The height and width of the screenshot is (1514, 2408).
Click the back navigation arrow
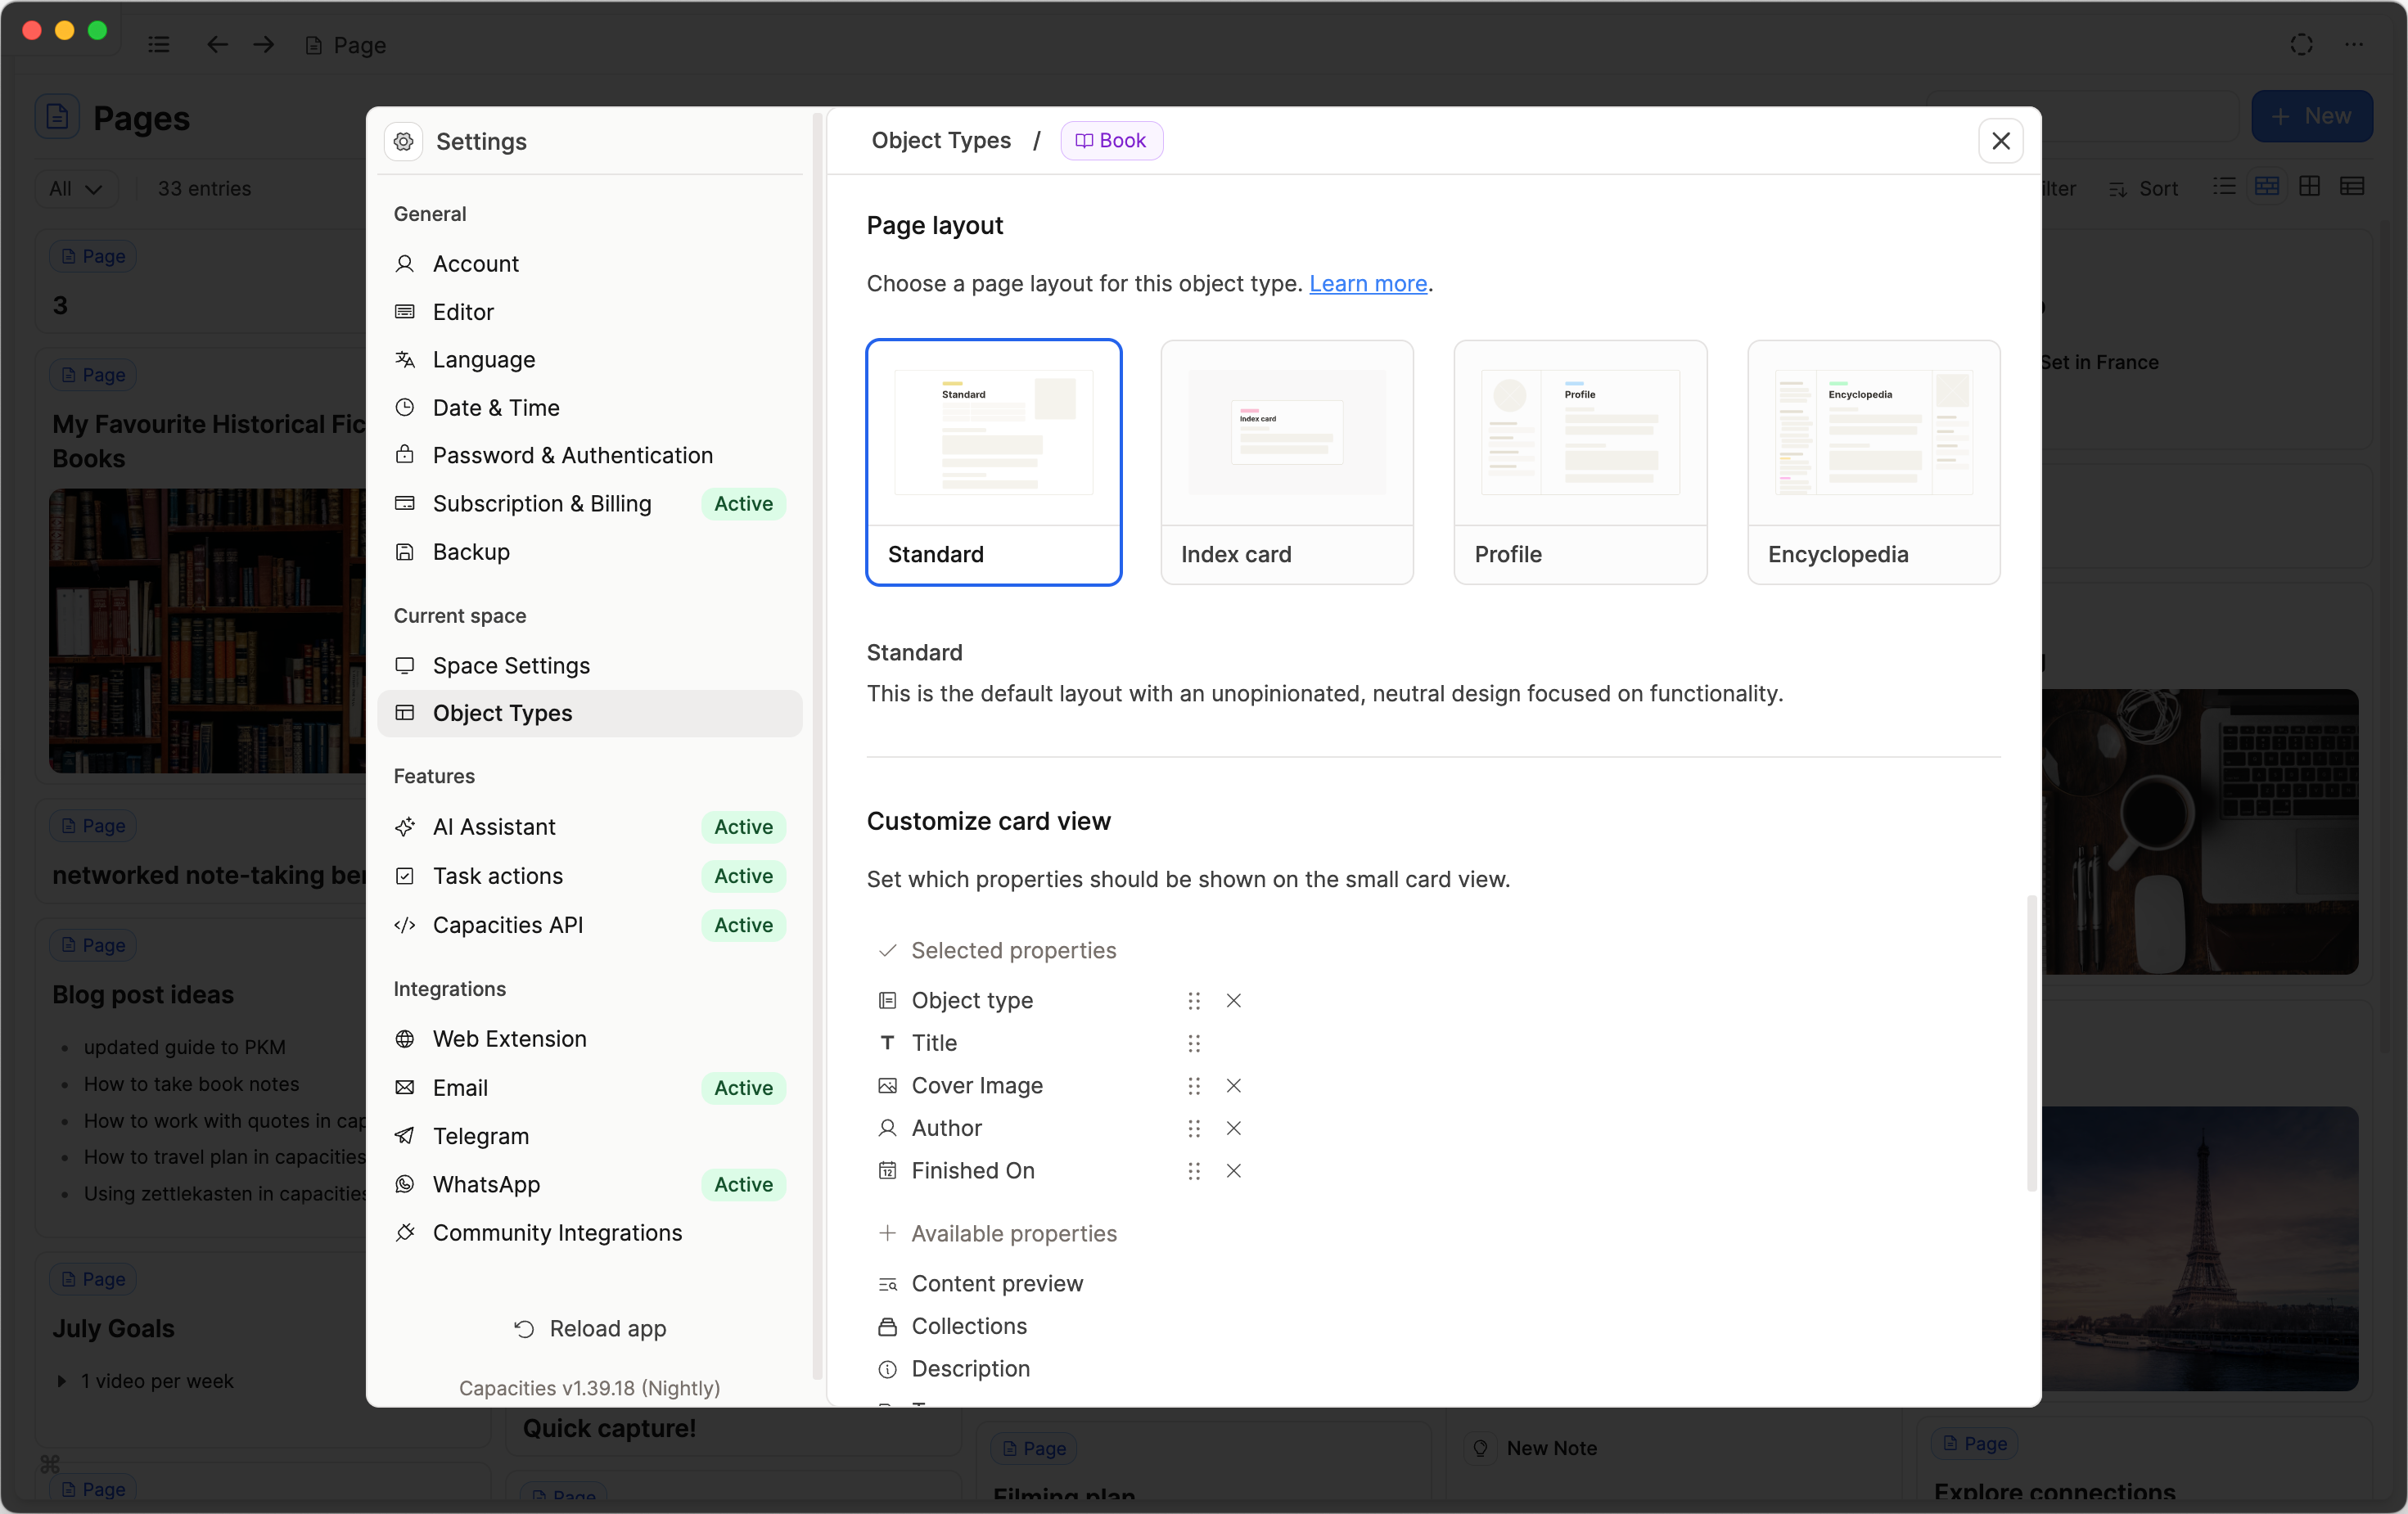pos(216,45)
